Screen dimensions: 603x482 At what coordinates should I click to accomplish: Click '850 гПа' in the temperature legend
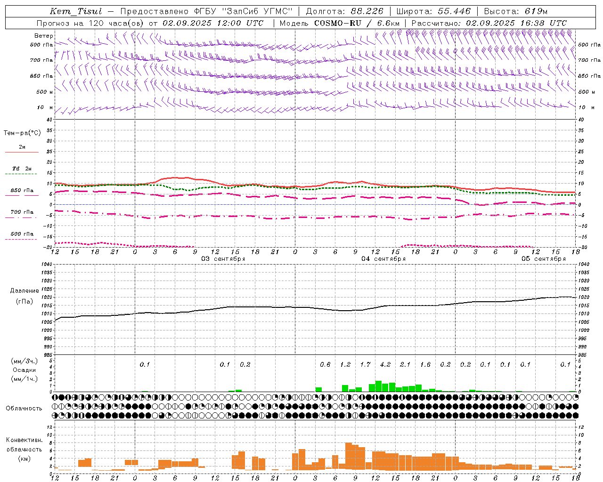[22, 191]
